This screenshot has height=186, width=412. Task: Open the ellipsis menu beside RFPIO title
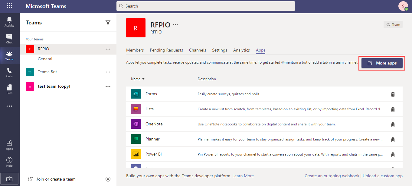[x=175, y=25]
